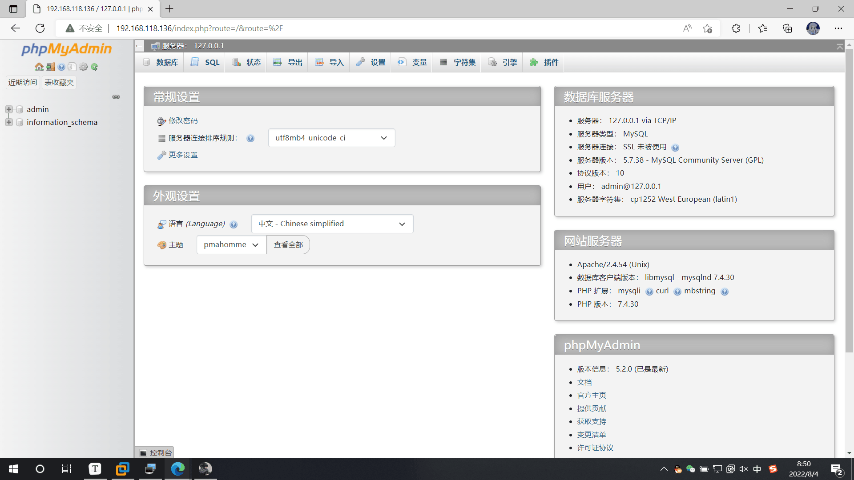
Task: Click the not-secure warning icon in address bar
Action: pyautogui.click(x=70, y=28)
